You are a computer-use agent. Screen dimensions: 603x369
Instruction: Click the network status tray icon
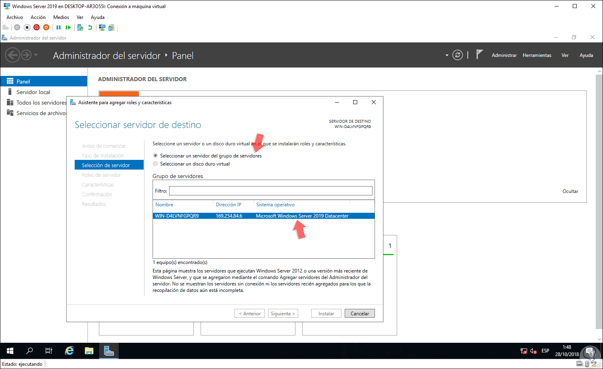pos(523,351)
